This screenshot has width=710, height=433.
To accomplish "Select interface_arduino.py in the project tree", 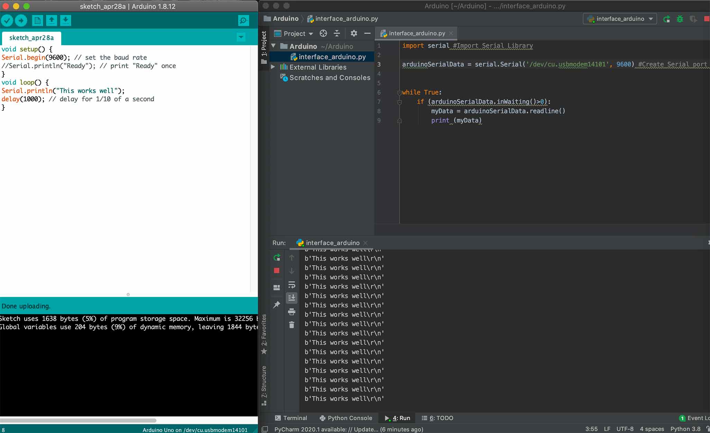I will (x=331, y=57).
